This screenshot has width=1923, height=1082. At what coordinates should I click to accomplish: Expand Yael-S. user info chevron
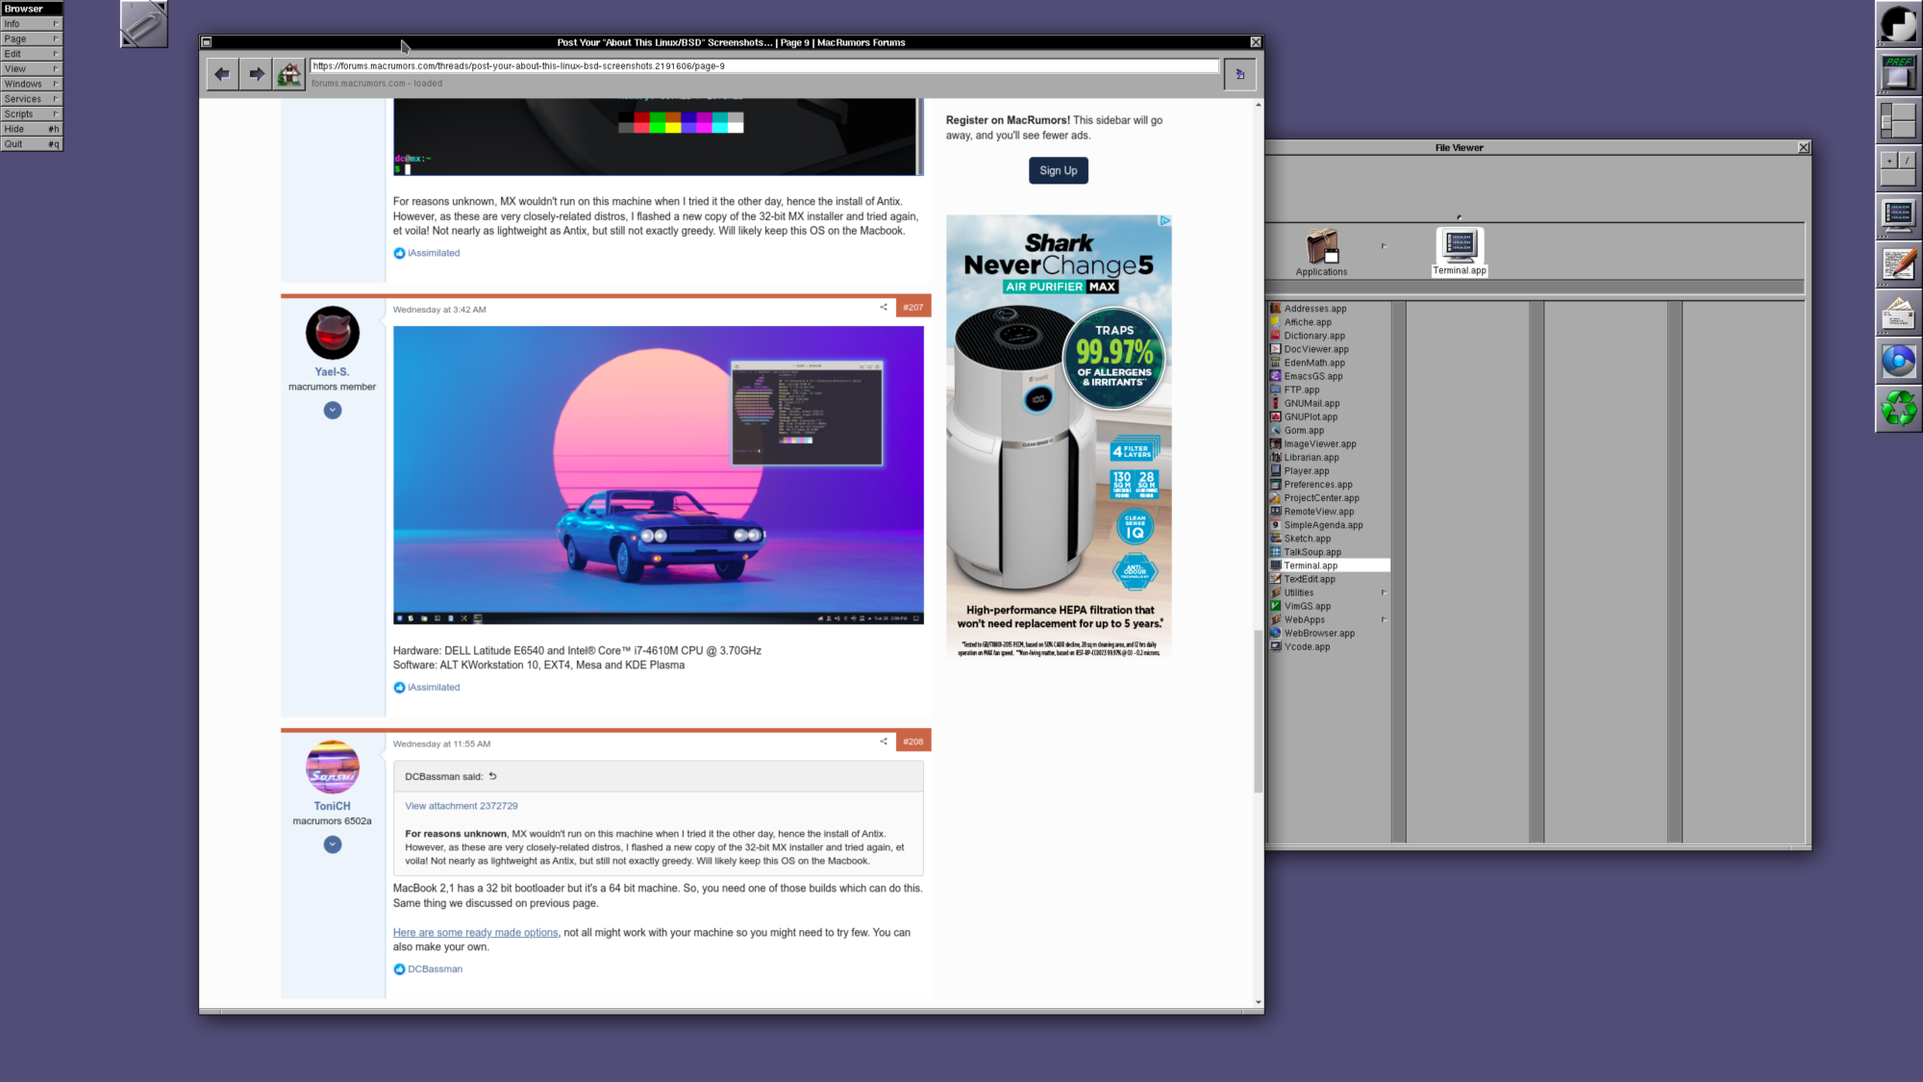[333, 411]
